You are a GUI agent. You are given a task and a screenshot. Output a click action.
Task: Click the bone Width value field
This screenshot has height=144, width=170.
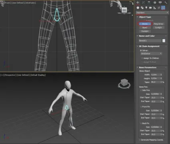pos(156,75)
